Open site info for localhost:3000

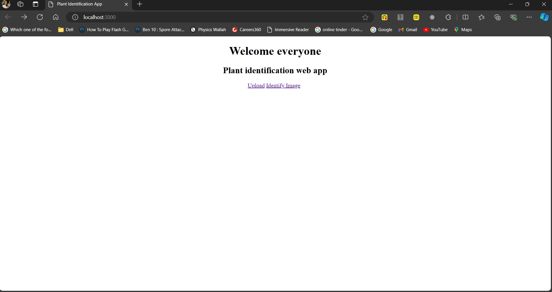tap(75, 17)
